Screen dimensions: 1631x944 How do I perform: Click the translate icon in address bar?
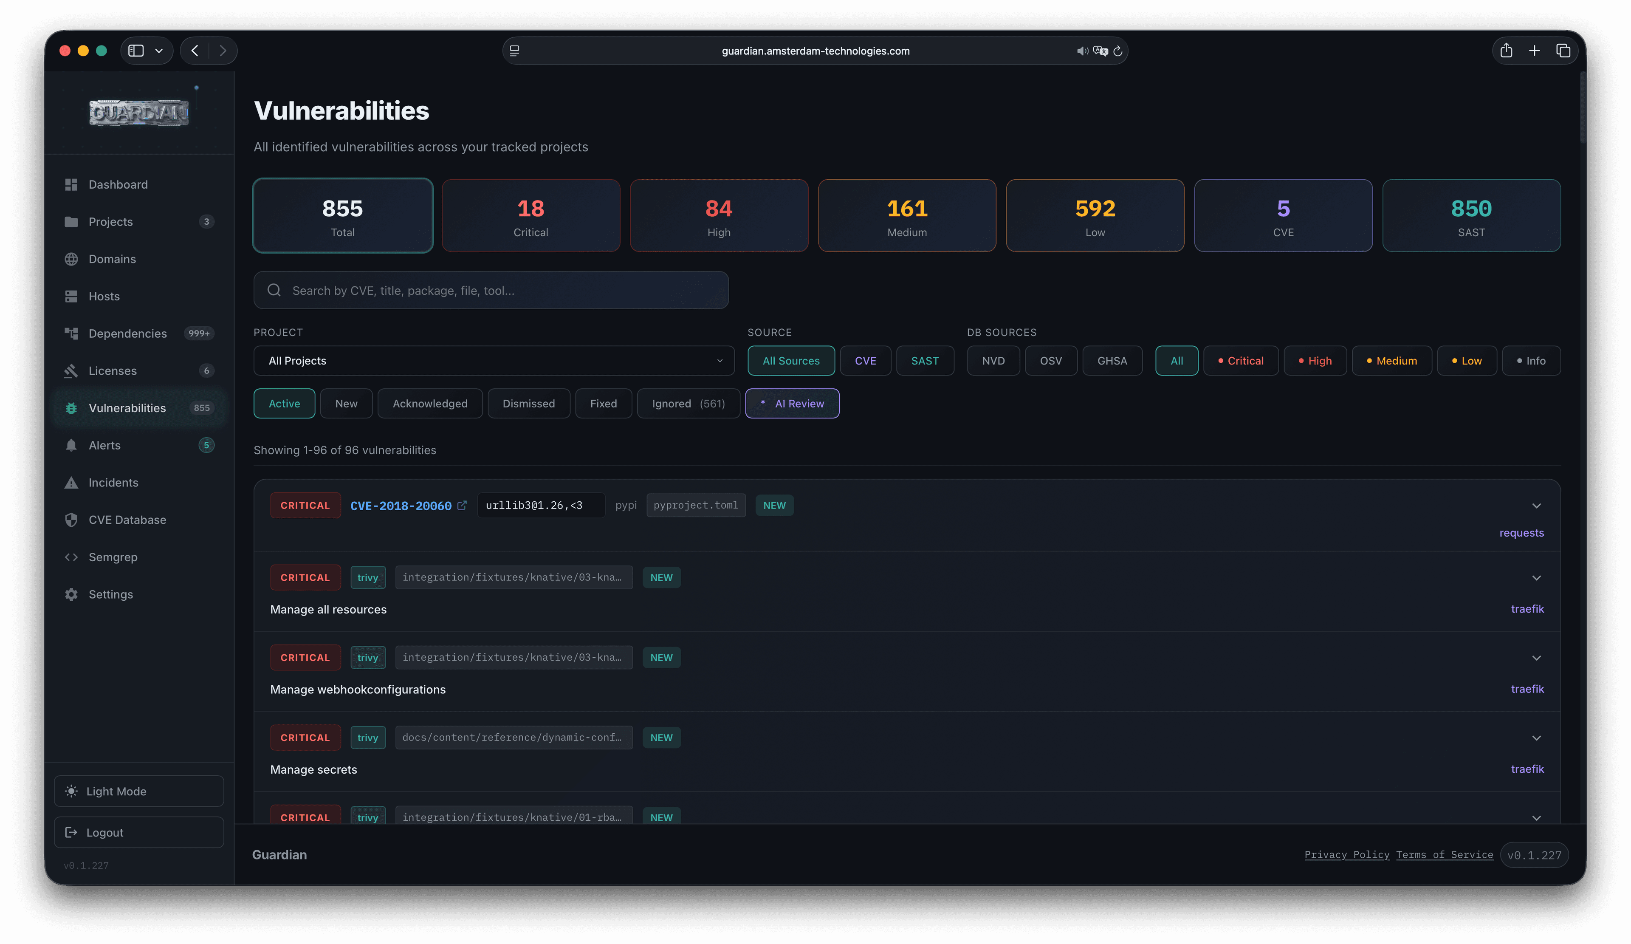point(1100,51)
